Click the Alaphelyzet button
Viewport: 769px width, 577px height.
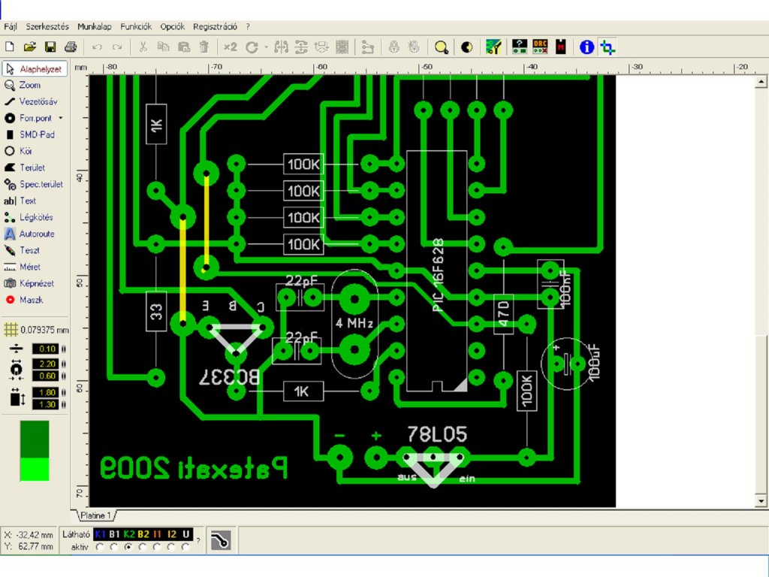tap(35, 68)
